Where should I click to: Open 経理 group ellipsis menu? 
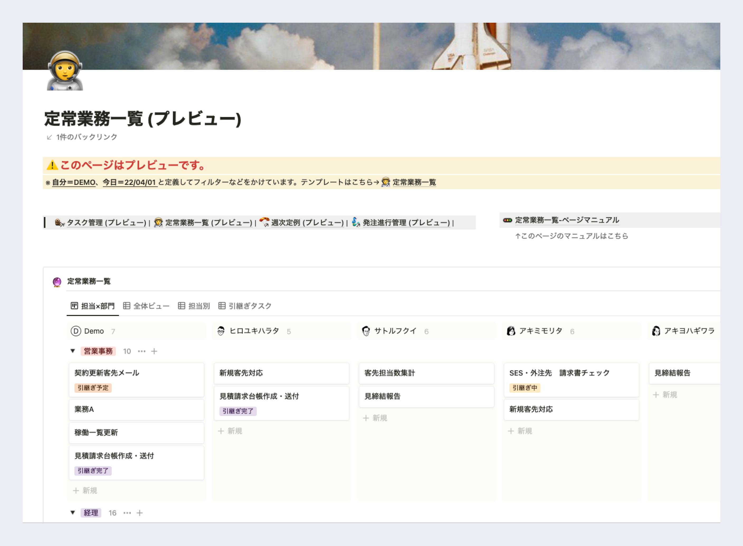click(x=127, y=513)
